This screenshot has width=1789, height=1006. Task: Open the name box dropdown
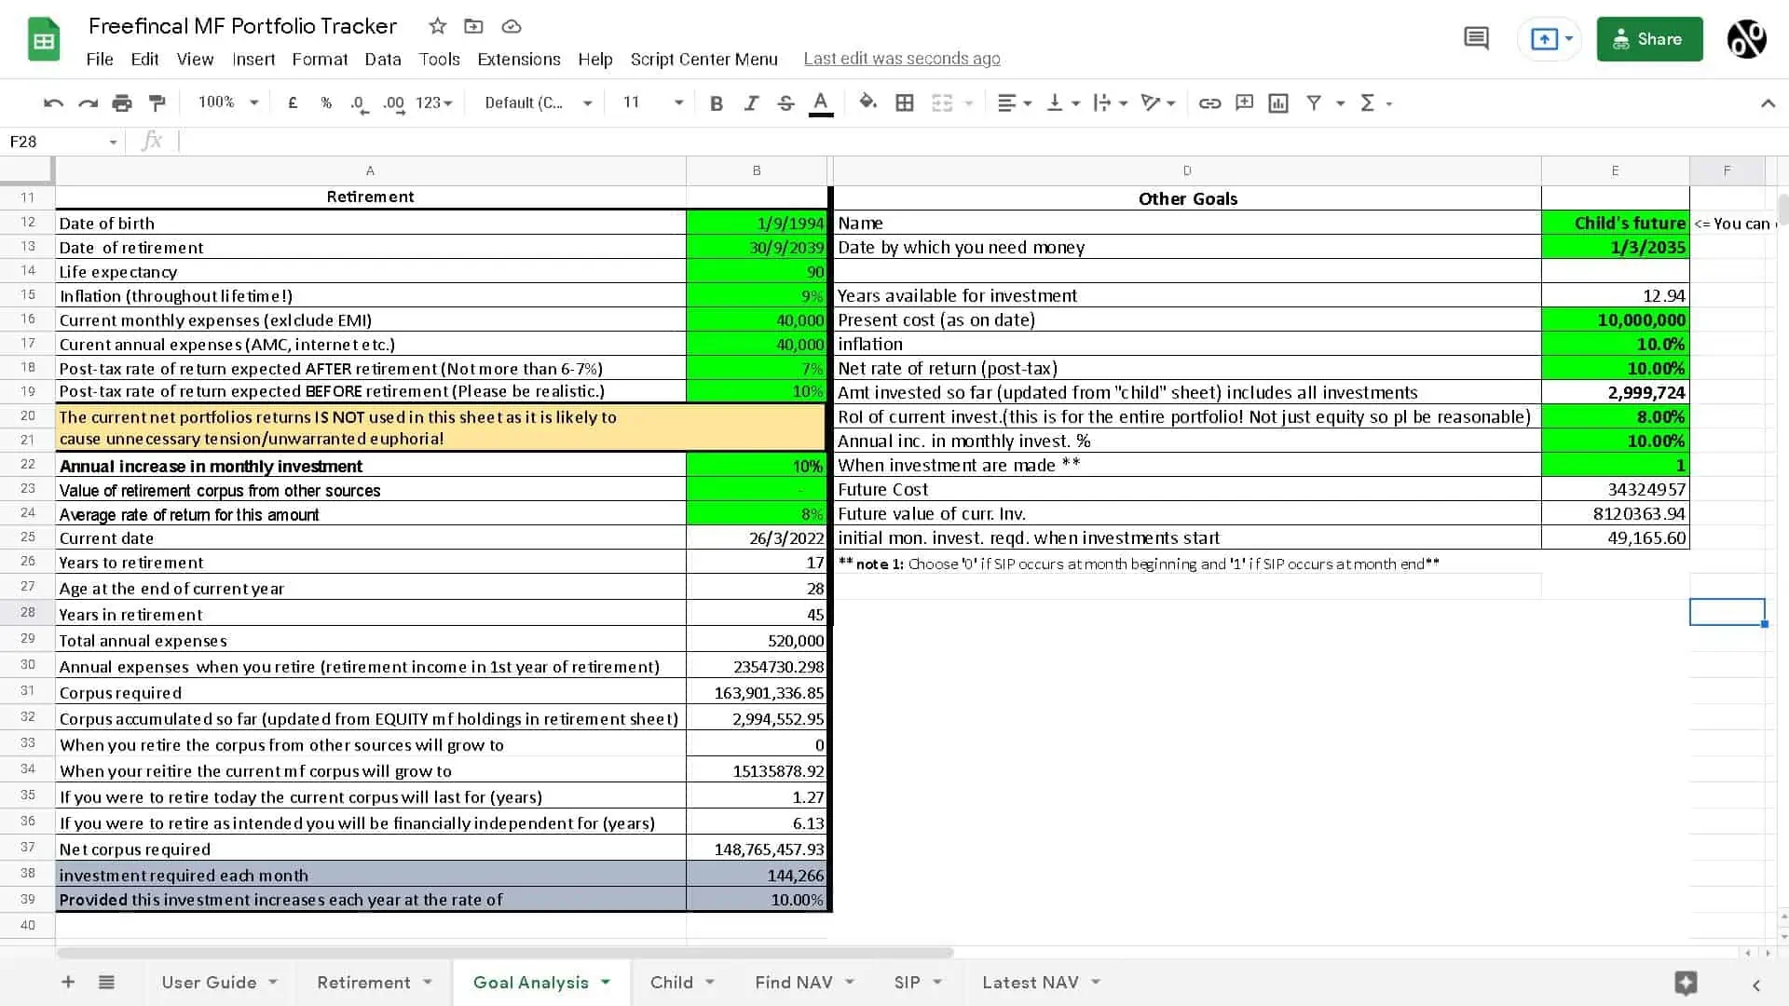tap(113, 142)
